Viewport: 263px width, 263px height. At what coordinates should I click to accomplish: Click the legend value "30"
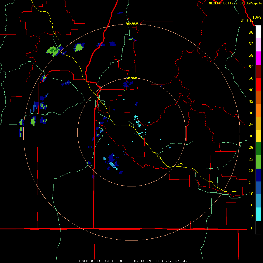pos(251,136)
